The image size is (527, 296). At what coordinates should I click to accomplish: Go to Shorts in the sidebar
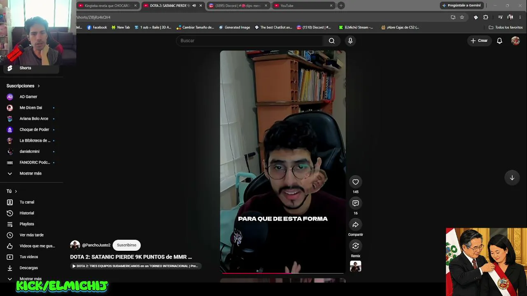pos(32,68)
